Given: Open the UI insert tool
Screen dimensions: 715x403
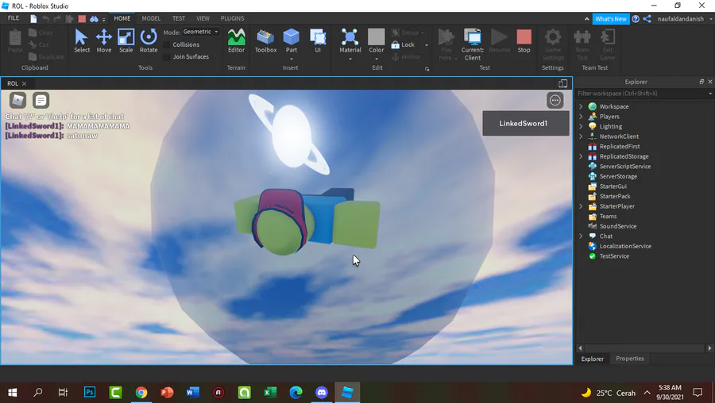Looking at the screenshot, I should click(x=318, y=41).
